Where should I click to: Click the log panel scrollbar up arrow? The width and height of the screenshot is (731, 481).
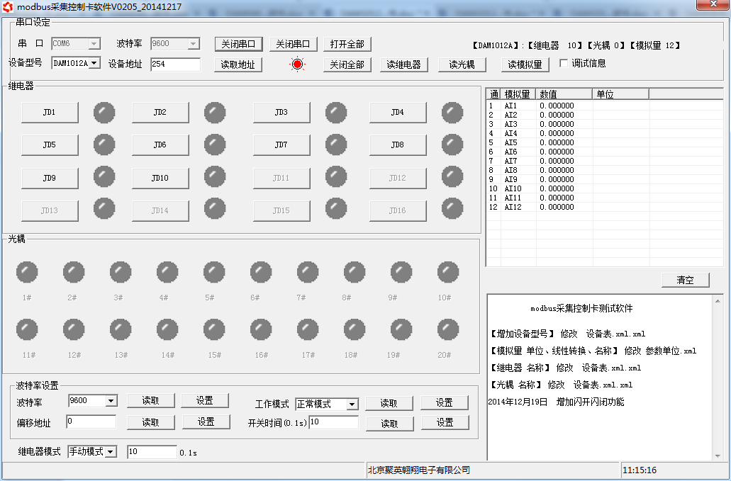718,301
